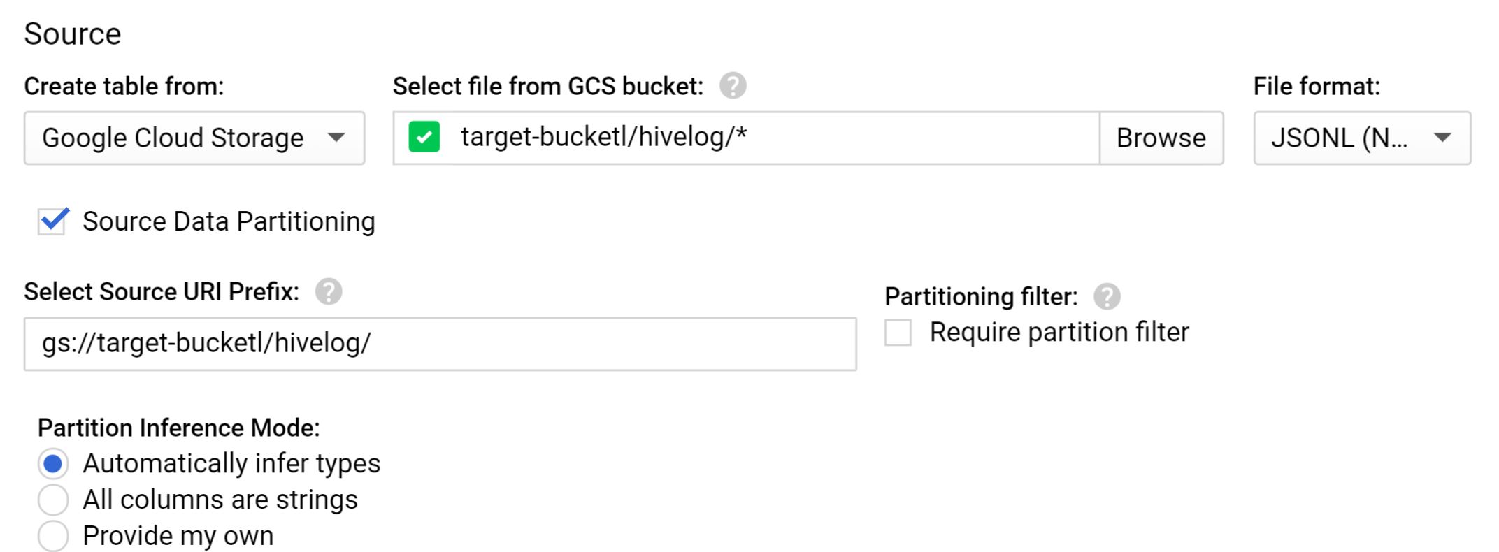Click the All columns are strings label text
Image resolution: width=1499 pixels, height=552 pixels.
[x=220, y=500]
